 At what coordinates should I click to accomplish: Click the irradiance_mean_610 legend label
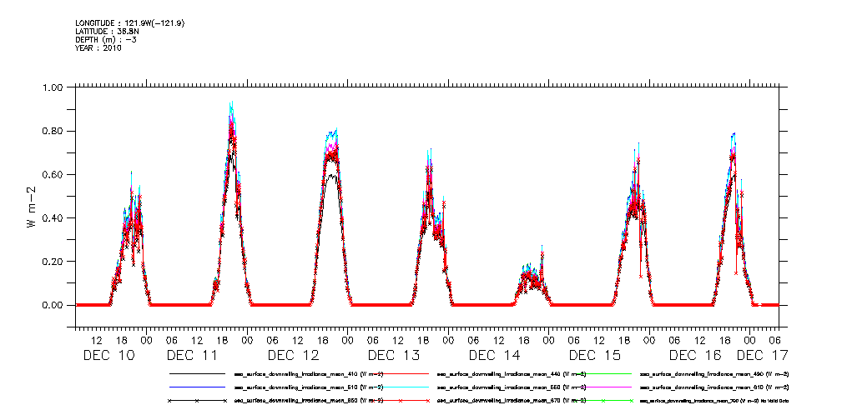(x=714, y=387)
